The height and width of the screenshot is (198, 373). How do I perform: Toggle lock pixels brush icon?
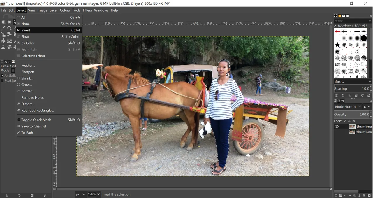345,121
